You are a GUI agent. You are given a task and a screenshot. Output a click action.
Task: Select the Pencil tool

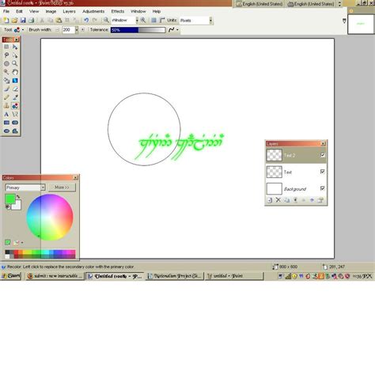(x=6, y=97)
